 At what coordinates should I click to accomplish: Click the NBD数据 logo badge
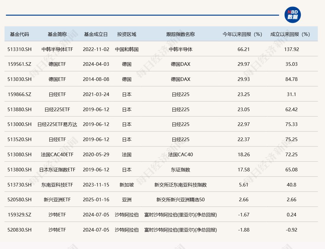pyautogui.click(x=292, y=15)
